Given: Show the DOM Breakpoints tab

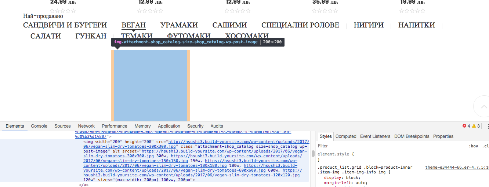Looking at the screenshot, I should pos(412,136).
